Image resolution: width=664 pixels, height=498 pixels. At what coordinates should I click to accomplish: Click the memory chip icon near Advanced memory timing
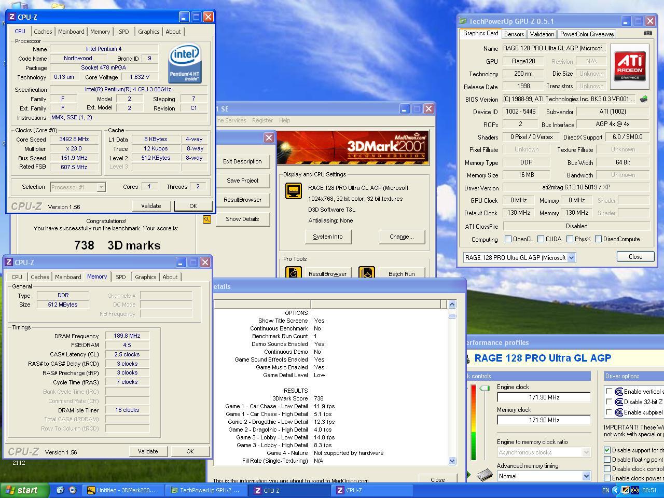[x=485, y=475]
